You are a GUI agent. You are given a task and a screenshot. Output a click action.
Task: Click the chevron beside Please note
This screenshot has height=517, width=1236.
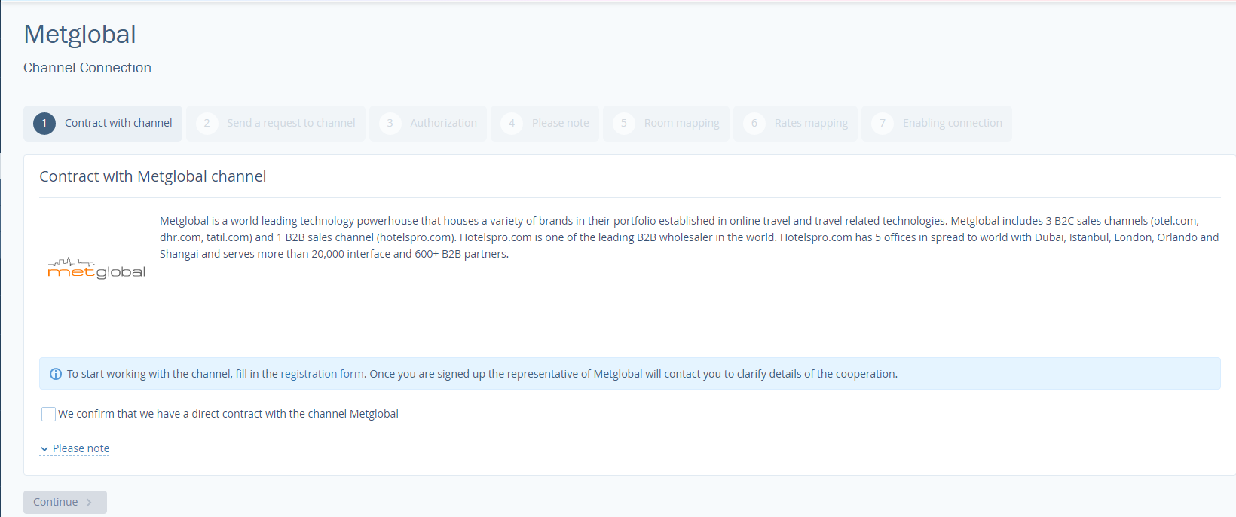(44, 449)
